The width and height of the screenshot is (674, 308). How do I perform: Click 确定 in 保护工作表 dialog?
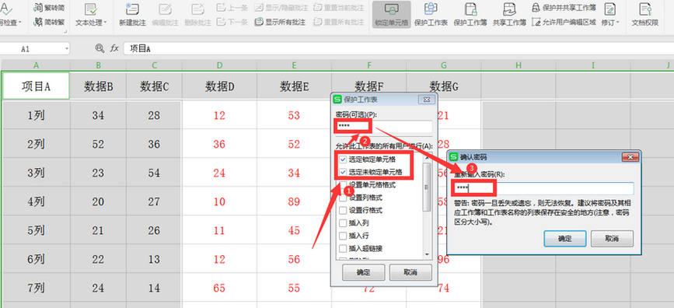tap(364, 272)
